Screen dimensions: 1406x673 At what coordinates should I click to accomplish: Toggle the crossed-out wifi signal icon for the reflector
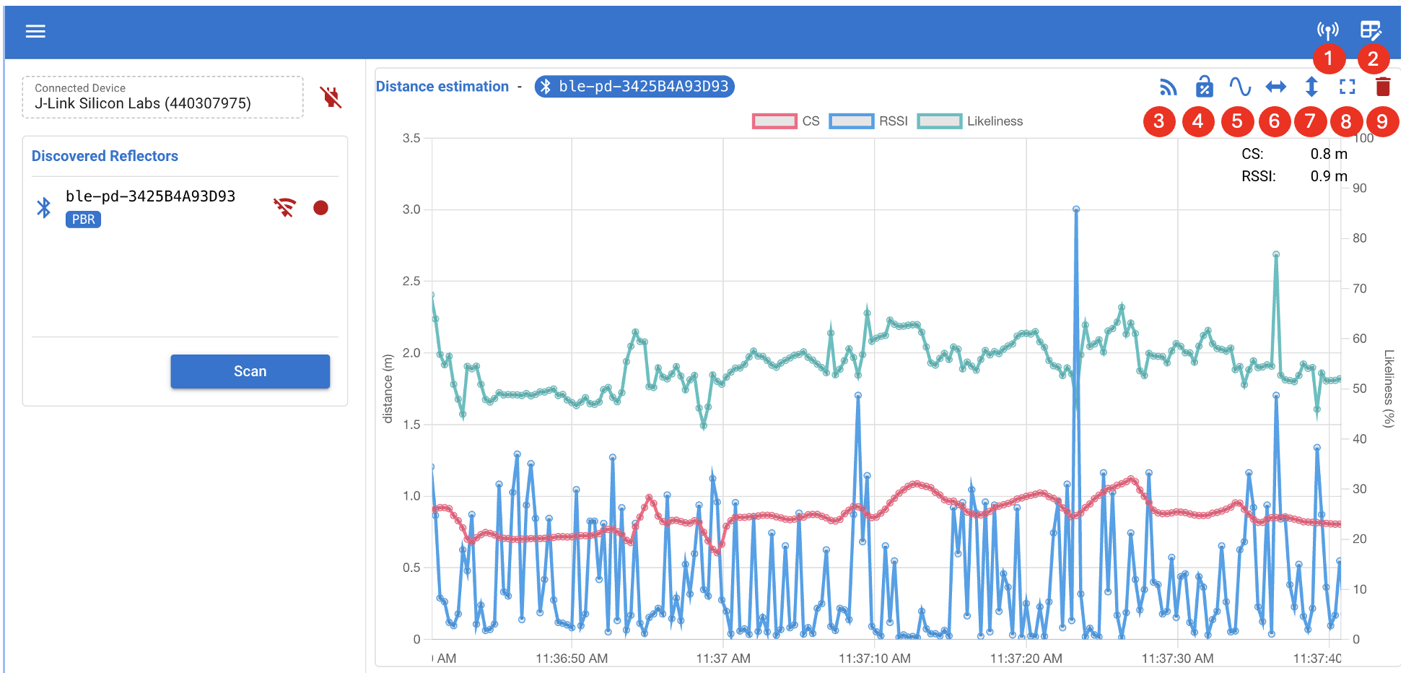point(285,208)
